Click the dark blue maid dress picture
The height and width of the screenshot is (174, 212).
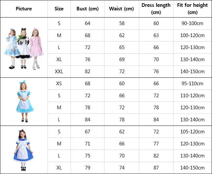point(24,150)
